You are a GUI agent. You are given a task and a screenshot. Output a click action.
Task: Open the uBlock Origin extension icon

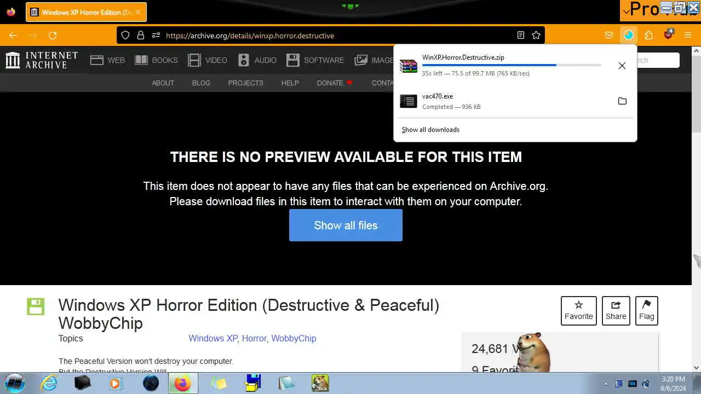point(668,35)
